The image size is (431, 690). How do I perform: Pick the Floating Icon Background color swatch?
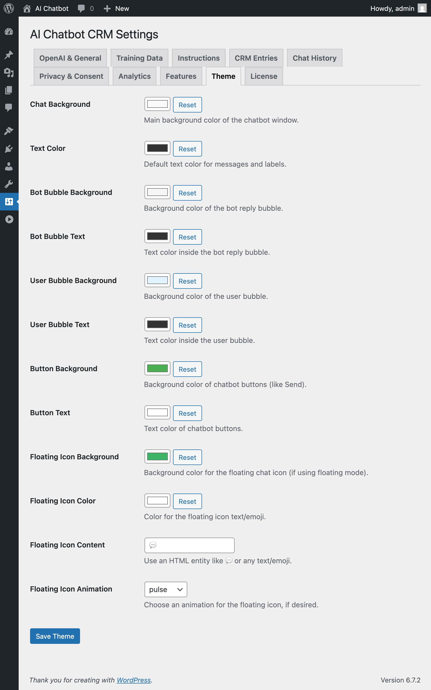click(x=157, y=457)
